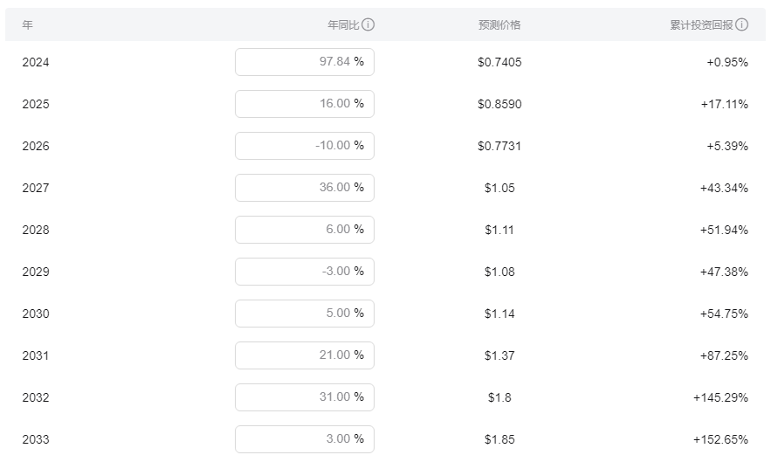Image resolution: width=771 pixels, height=462 pixels.
Task: Select the 2024 predicted price $0.7405
Action: click(499, 62)
